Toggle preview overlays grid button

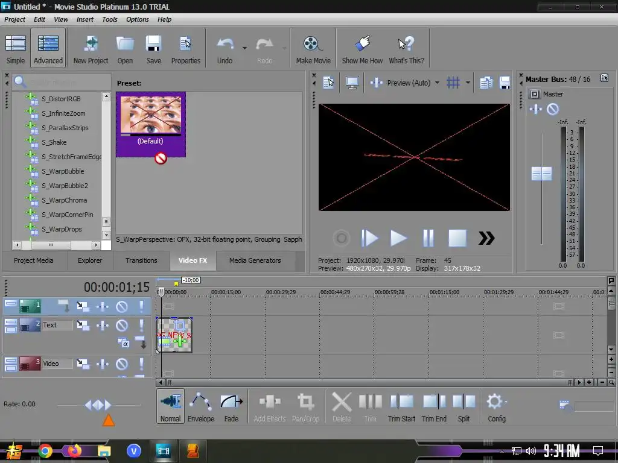[x=453, y=83]
